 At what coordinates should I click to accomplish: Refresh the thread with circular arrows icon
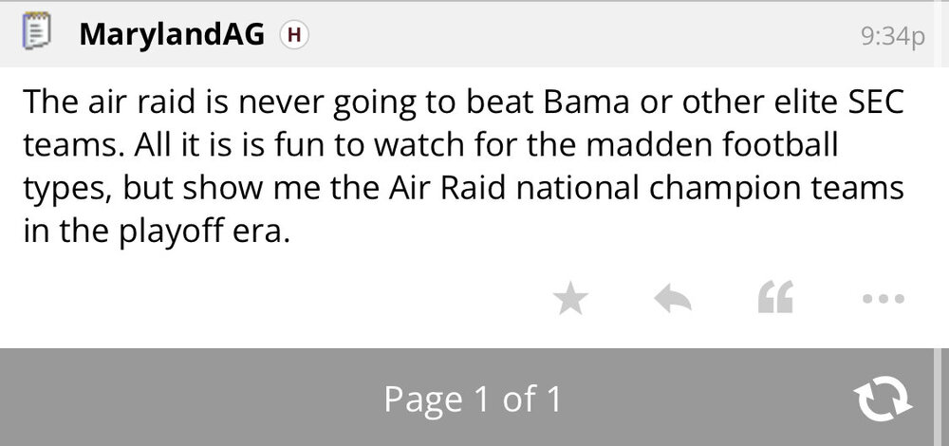(884, 398)
